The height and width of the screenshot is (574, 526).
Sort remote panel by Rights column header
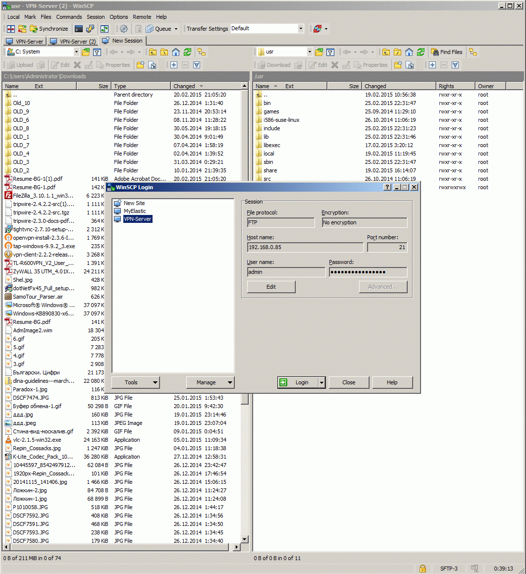455,86
